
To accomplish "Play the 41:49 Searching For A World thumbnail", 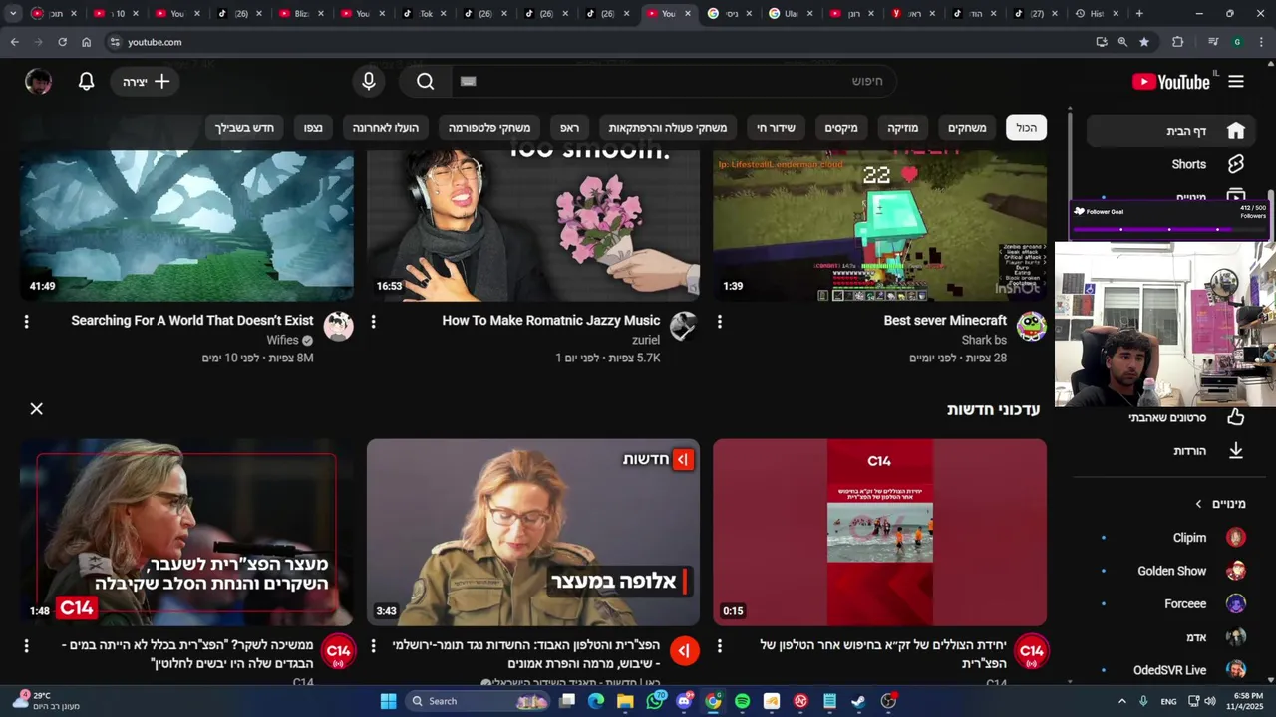I will coord(186,226).
